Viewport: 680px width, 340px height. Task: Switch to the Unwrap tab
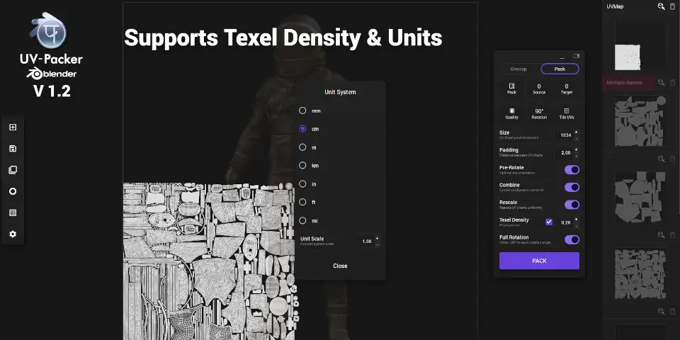point(518,69)
